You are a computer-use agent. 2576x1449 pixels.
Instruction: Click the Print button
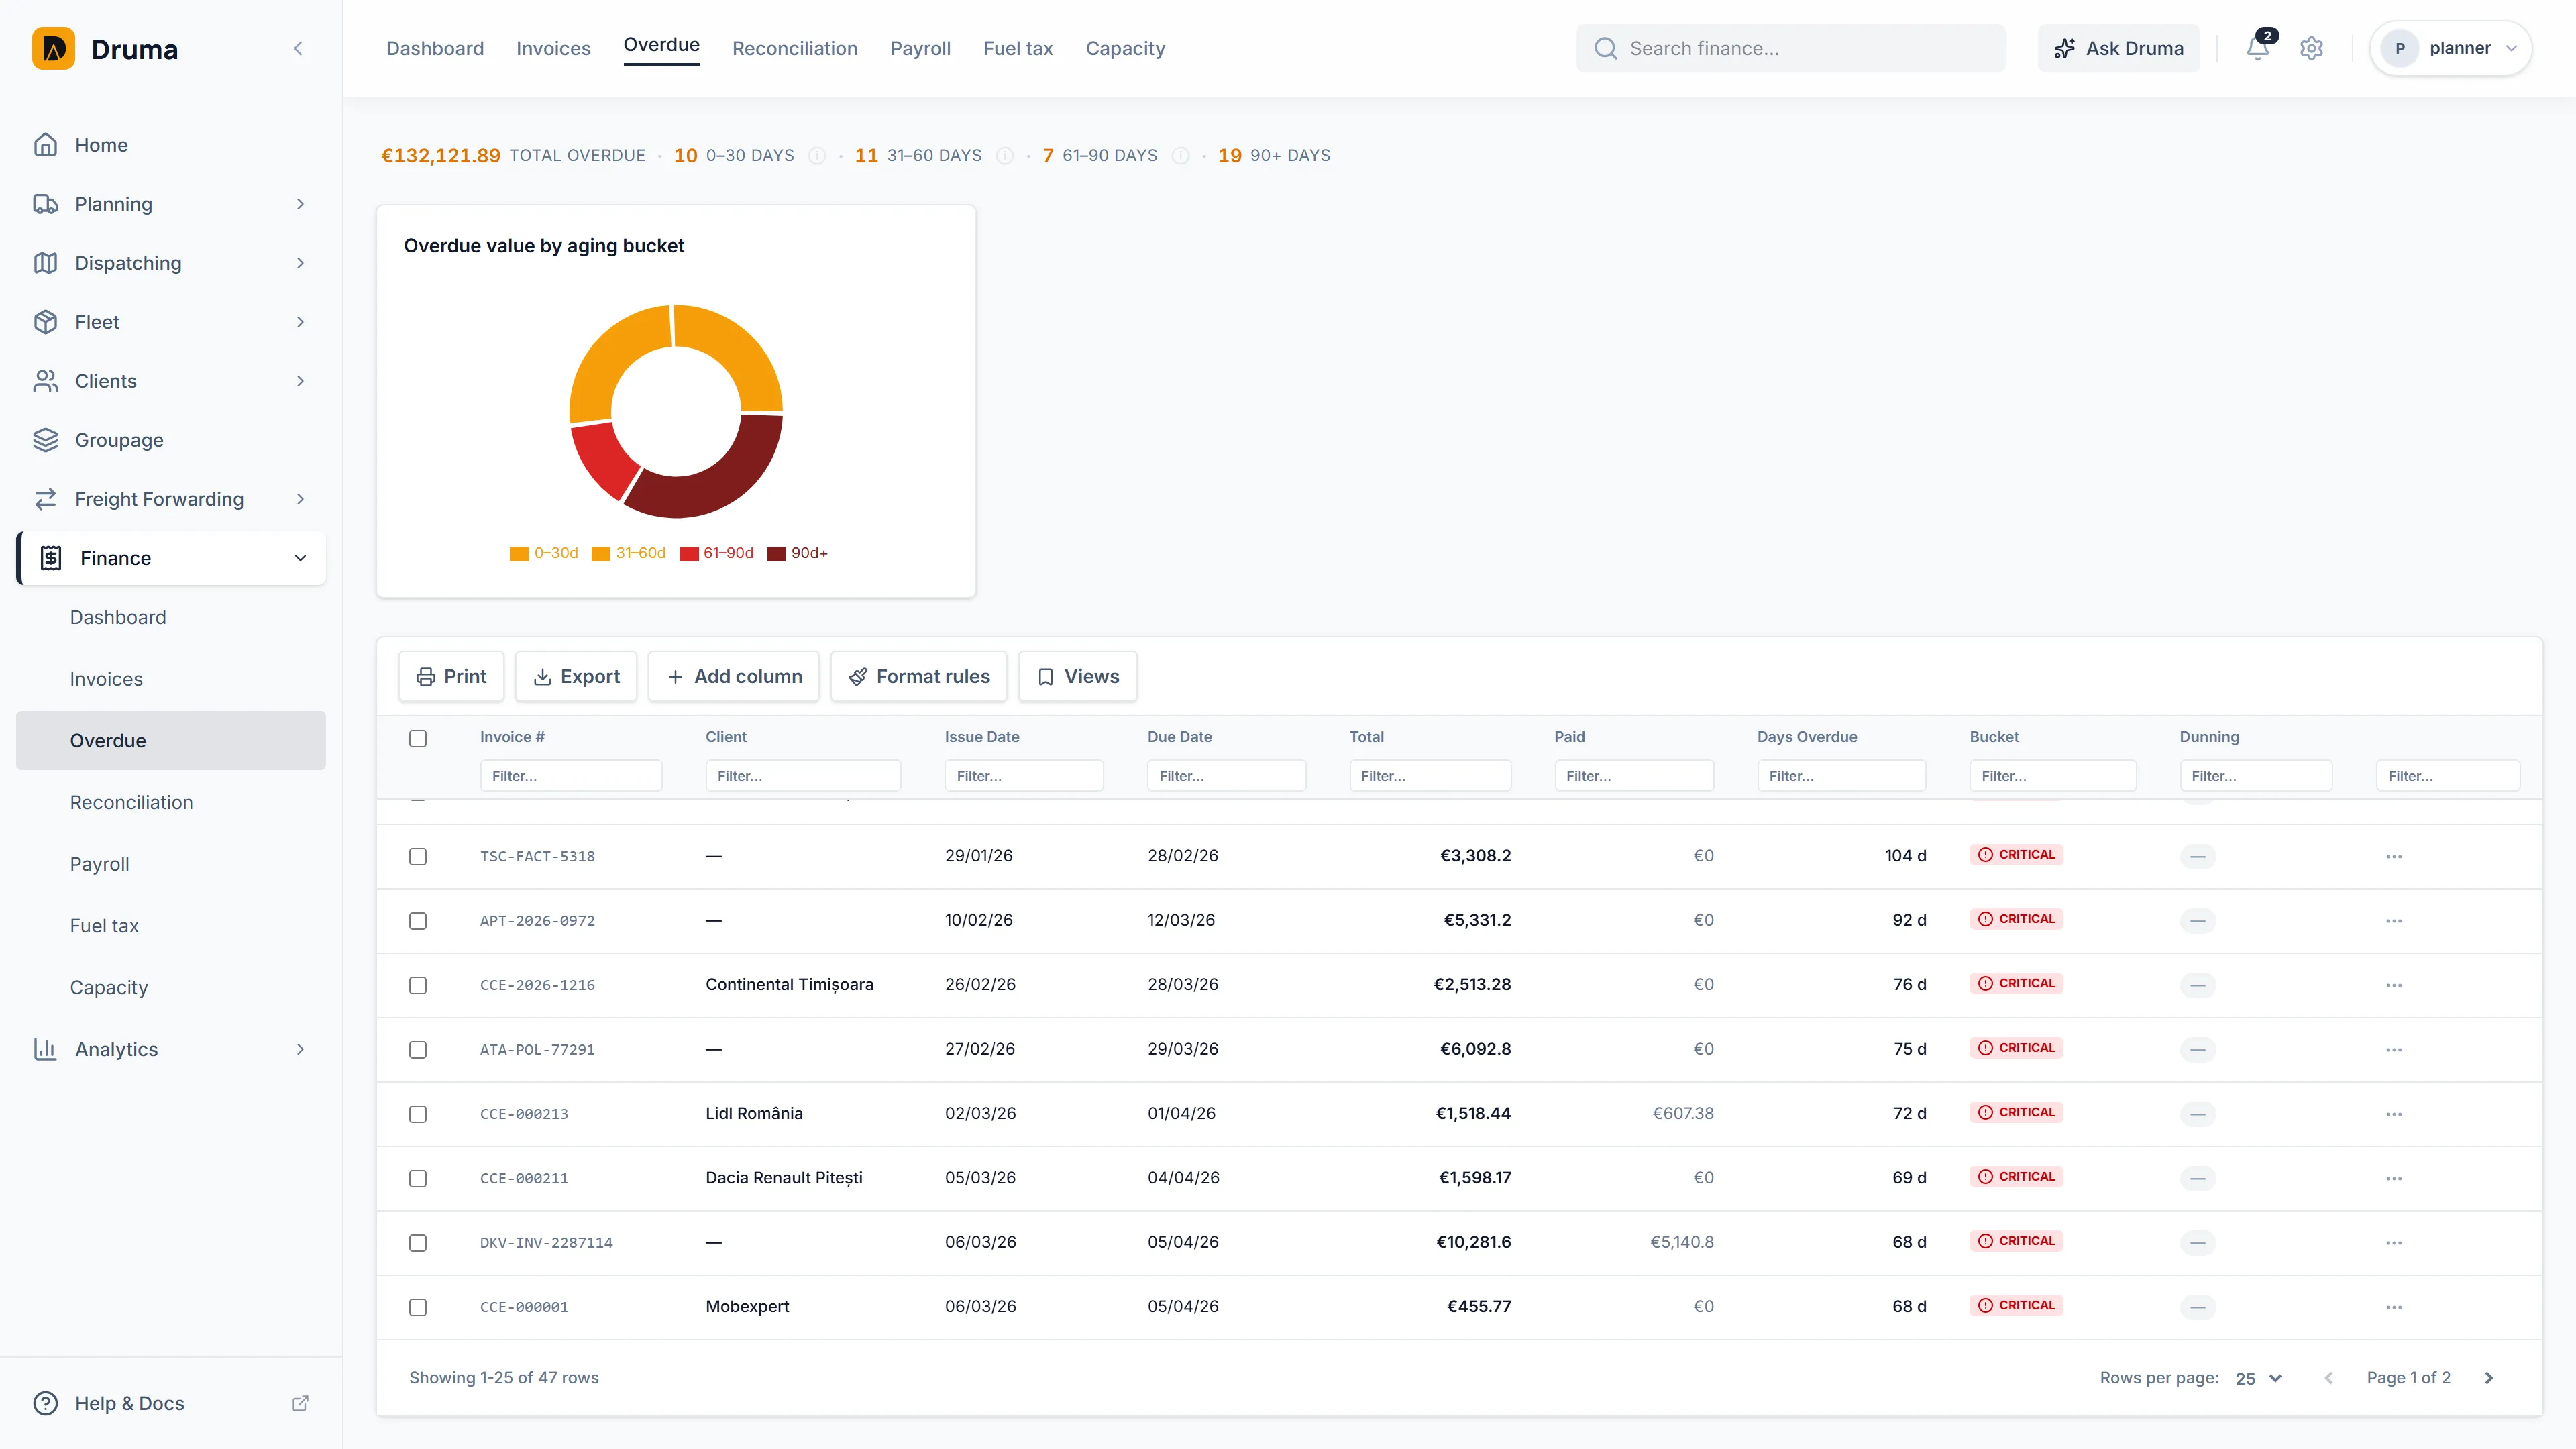451,677
